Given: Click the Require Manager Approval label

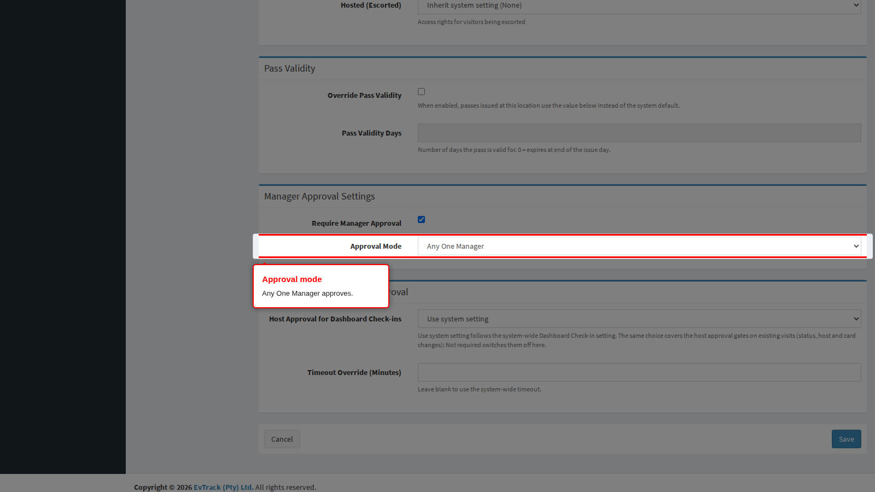Looking at the screenshot, I should pyautogui.click(x=357, y=223).
